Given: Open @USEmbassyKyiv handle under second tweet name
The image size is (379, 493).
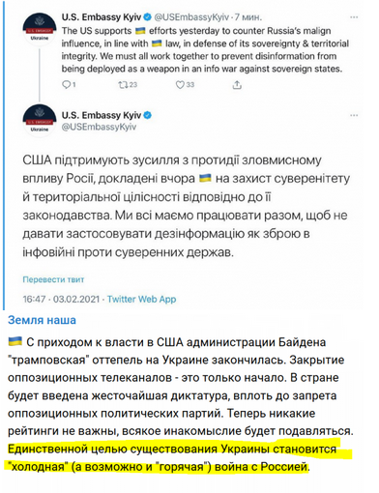Looking at the screenshot, I should pos(99,127).
